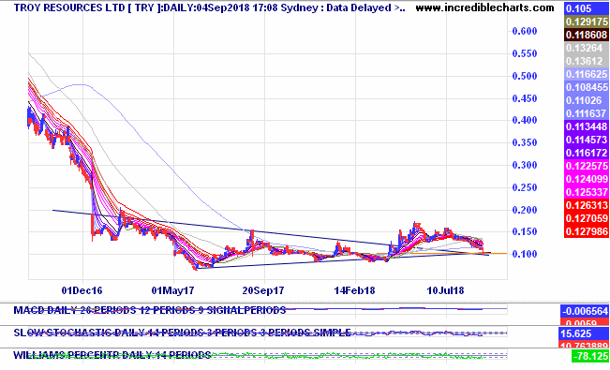This screenshot has height=370, width=610.
Task: Select the 0.116625 light blue value box
Action: point(587,74)
